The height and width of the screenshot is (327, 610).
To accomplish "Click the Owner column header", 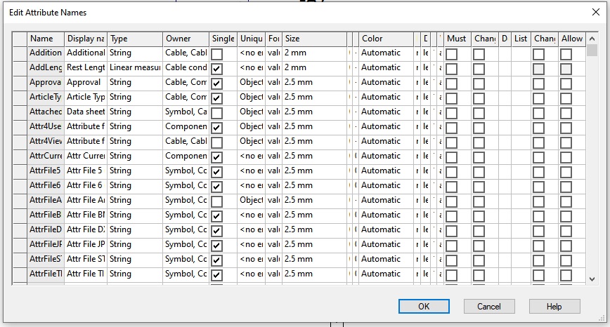I will click(x=186, y=39).
